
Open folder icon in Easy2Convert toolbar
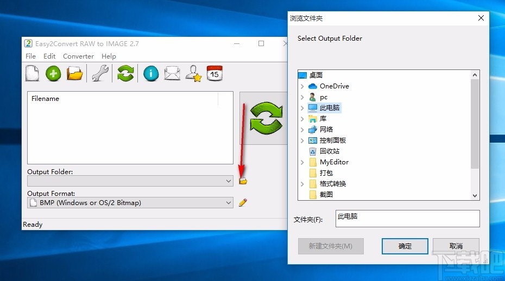tap(75, 73)
